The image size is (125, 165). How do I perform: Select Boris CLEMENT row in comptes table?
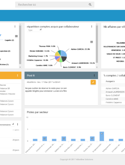tap(113, 95)
